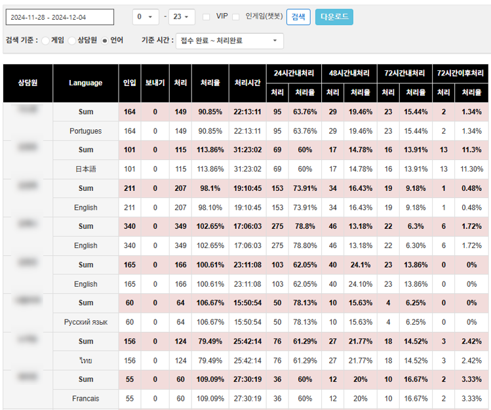This screenshot has height=410, width=491.
Task: Select the Francais language row
Action: [86, 399]
